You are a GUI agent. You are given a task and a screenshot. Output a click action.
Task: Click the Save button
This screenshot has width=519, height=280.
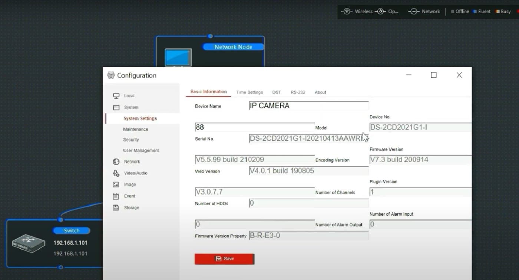pyautogui.click(x=224, y=259)
